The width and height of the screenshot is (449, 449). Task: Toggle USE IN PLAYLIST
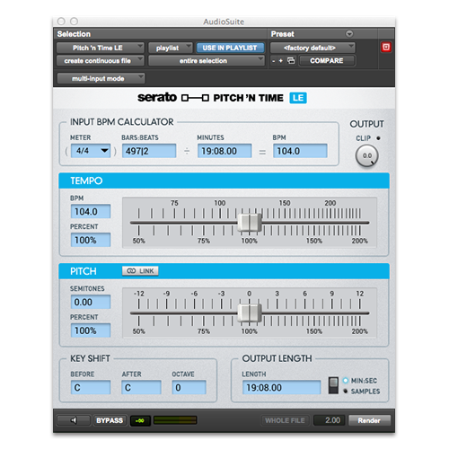230,48
